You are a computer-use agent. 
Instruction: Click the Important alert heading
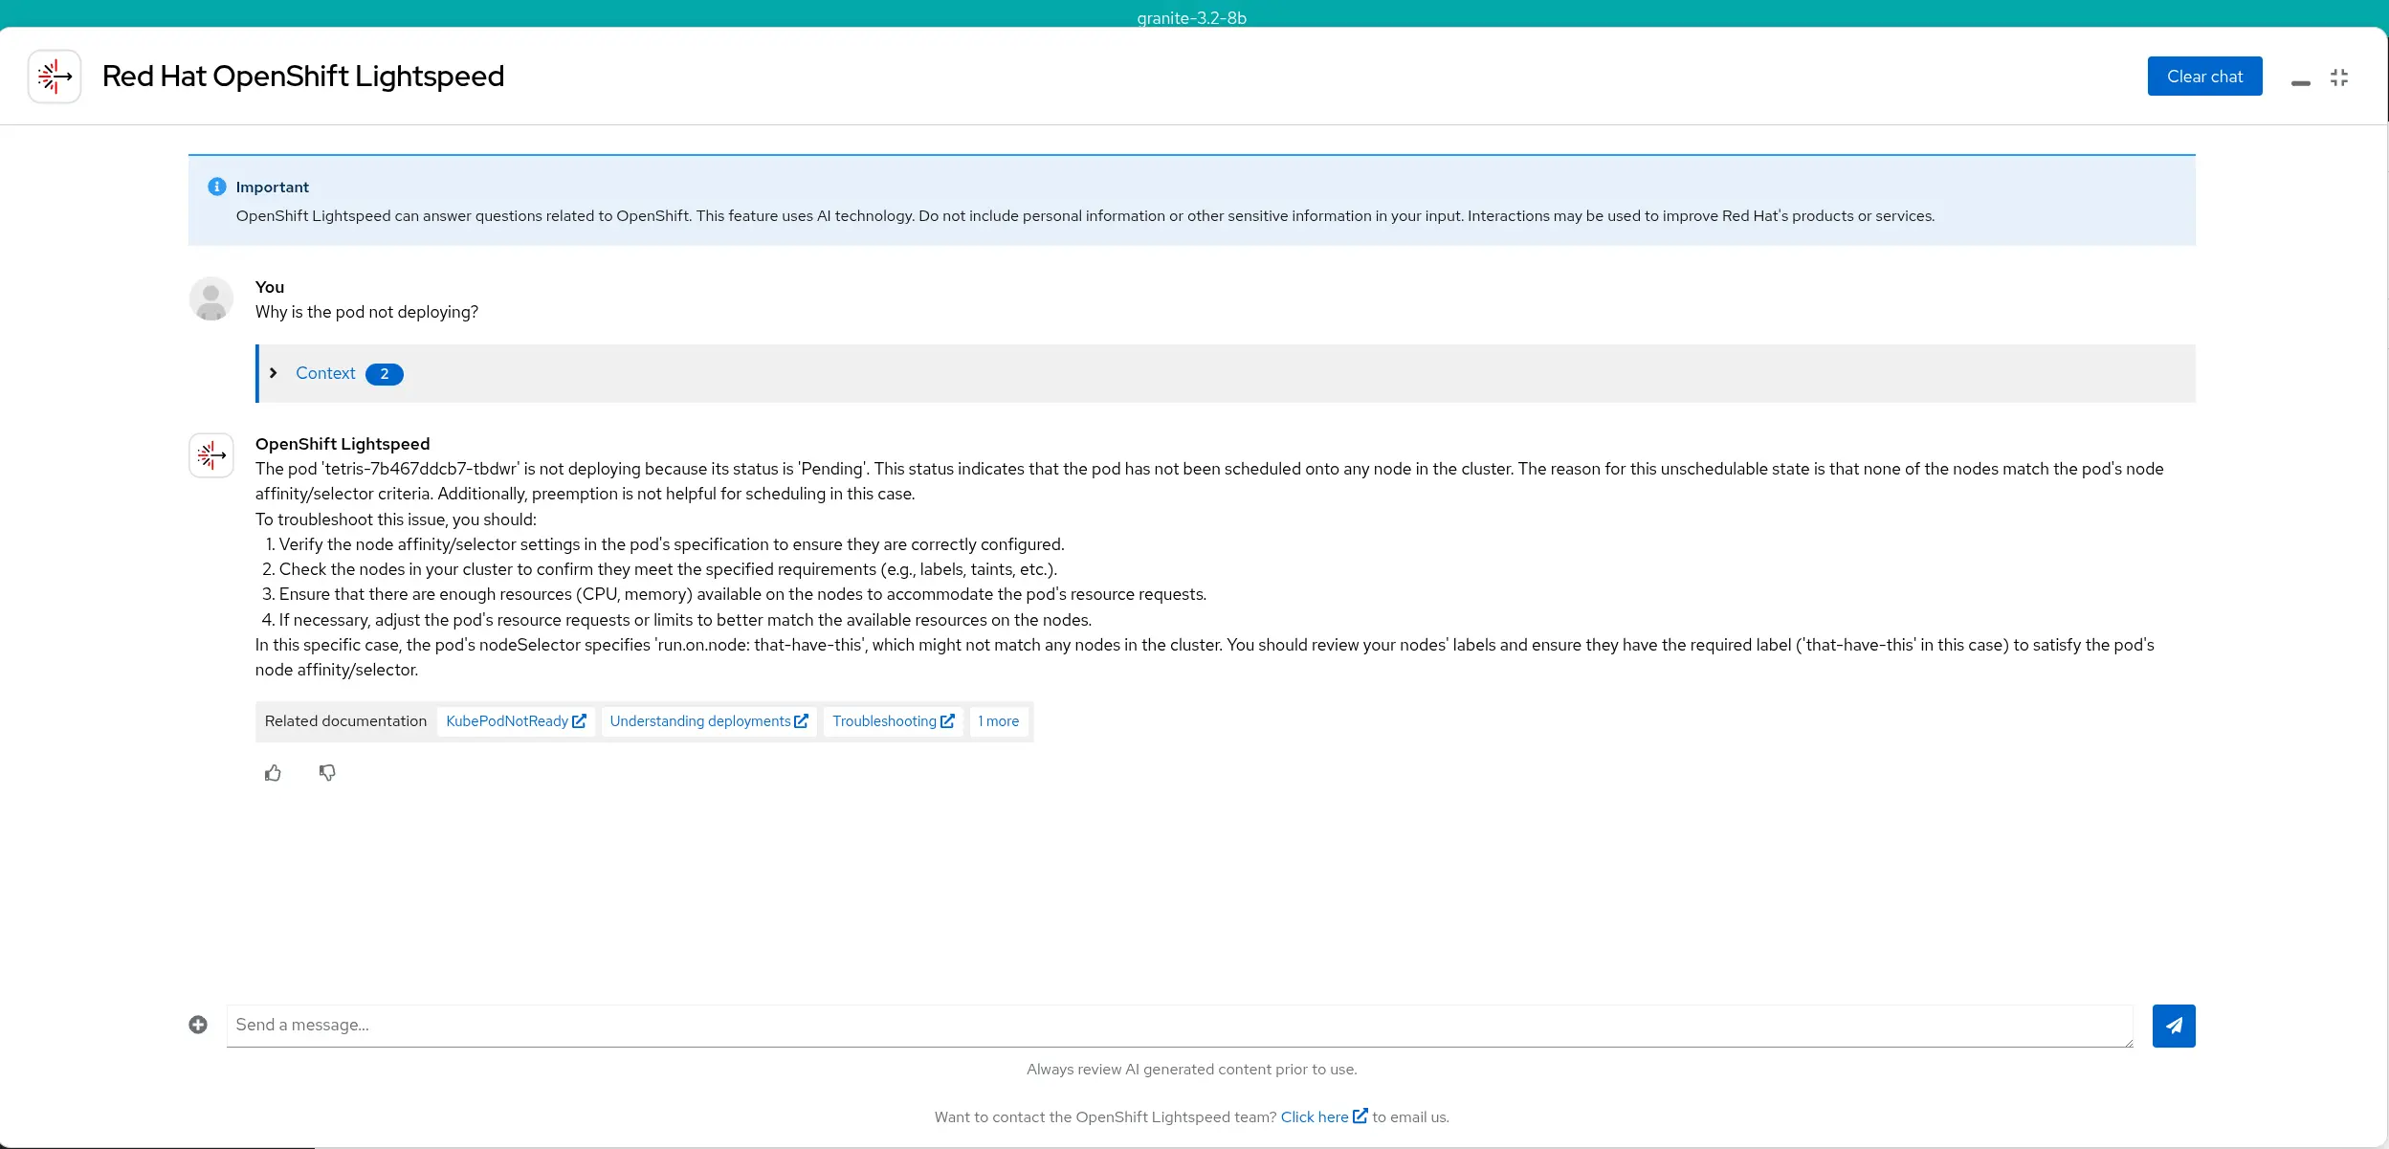[273, 187]
